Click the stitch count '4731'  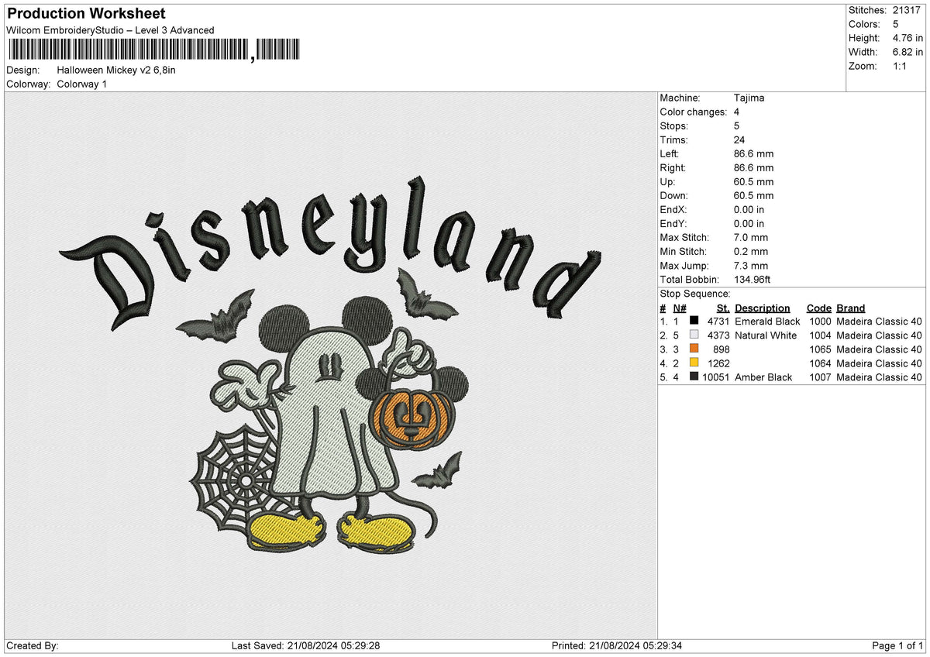718,322
